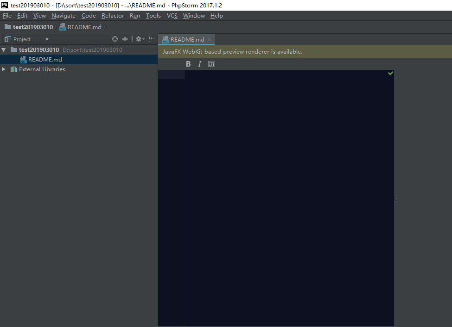Viewport: 452px width, 327px height.
Task: Open the Project view dropdown arrow
Action: coord(47,39)
